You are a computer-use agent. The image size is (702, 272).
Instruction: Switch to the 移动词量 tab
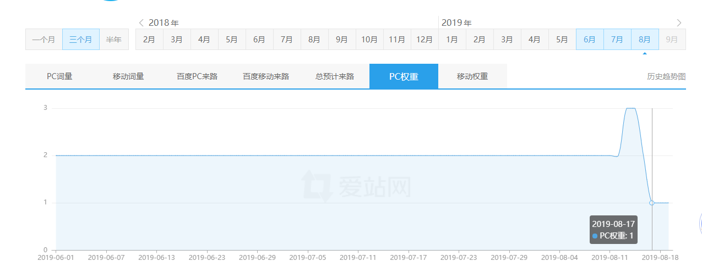pyautogui.click(x=128, y=76)
